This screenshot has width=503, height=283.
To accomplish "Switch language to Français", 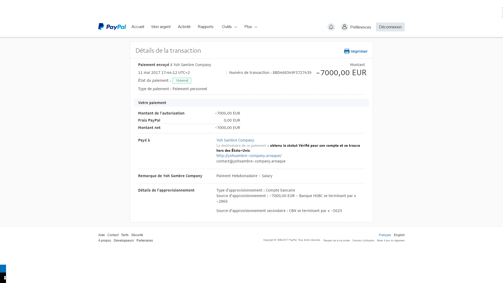I will point(385,235).
